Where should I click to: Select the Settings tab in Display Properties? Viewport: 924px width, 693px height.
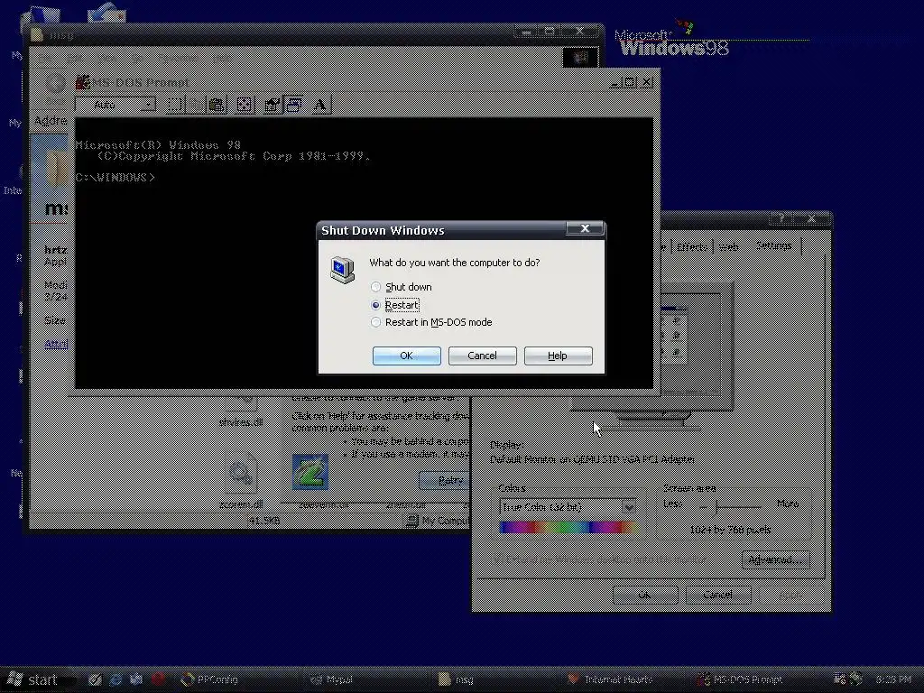tap(773, 245)
